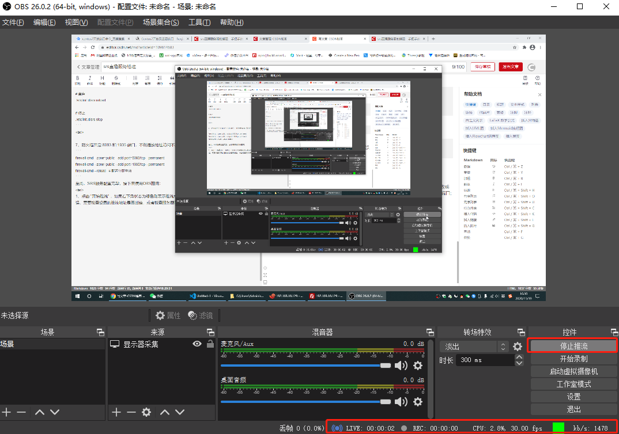Open 麦克风/Aux audio settings gear
Screen dimensions: 619x434
(418, 366)
